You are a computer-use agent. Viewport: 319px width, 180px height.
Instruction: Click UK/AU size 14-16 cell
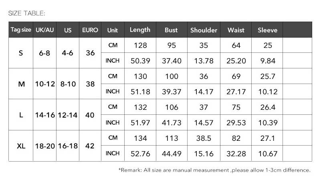(x=44, y=115)
